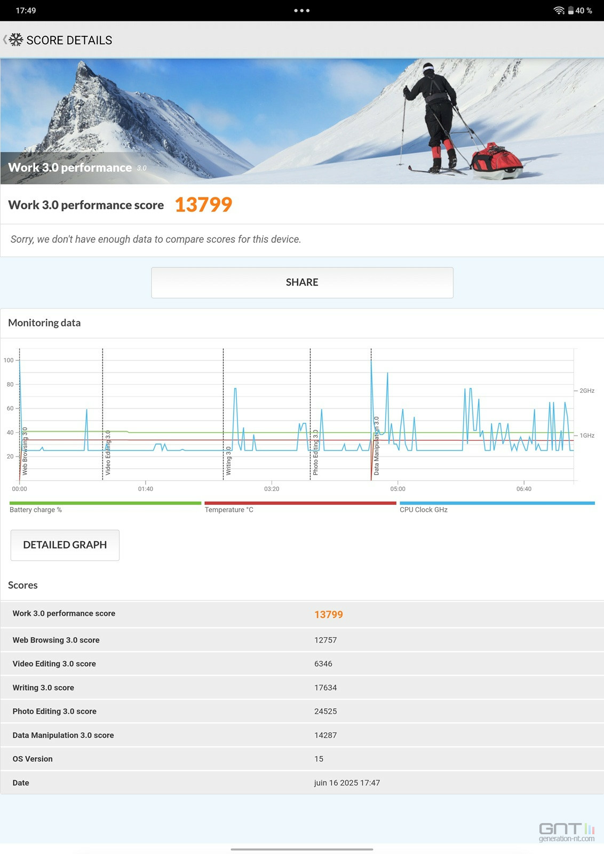Tap the Scores section heading
This screenshot has width=604, height=854.
click(23, 585)
